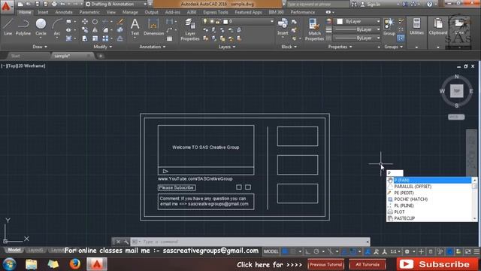481x271 pixels.
Task: Open the Utilities panel
Action: point(416,26)
